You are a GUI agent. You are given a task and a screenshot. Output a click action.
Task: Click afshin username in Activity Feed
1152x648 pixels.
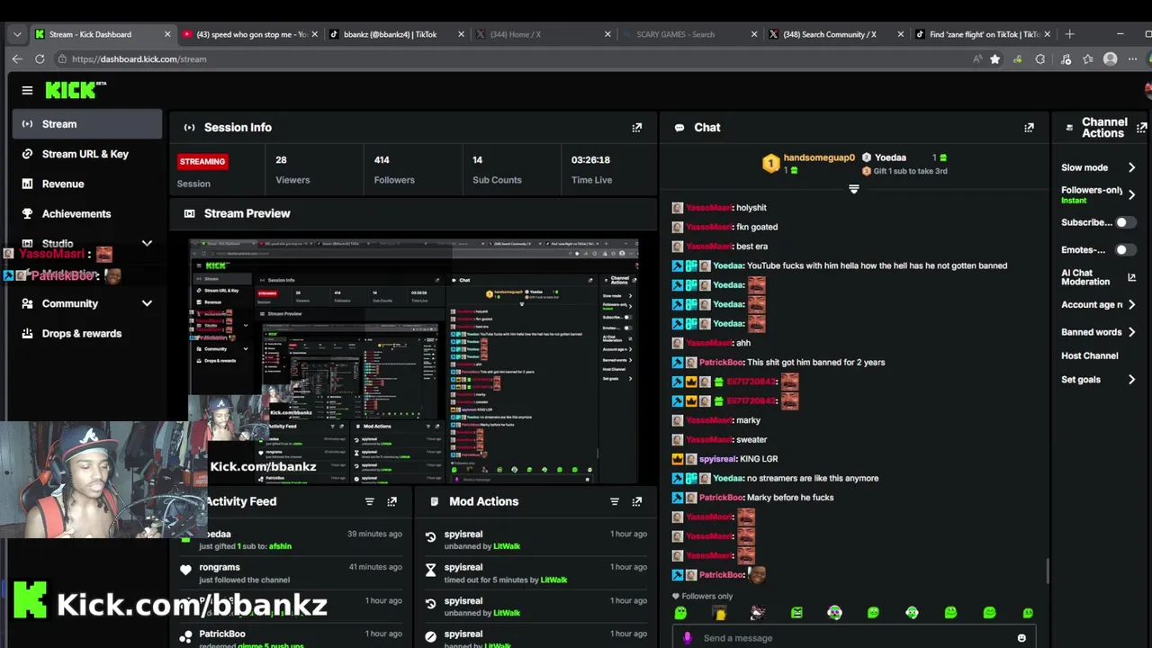[280, 546]
